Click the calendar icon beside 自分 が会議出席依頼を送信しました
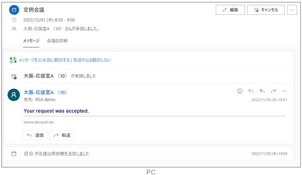This screenshot has width=302, height=175. click(x=14, y=153)
